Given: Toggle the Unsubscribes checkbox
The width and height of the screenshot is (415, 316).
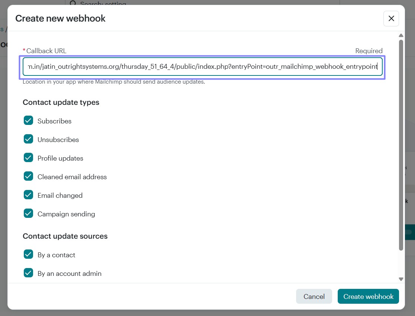Looking at the screenshot, I should pyautogui.click(x=29, y=139).
